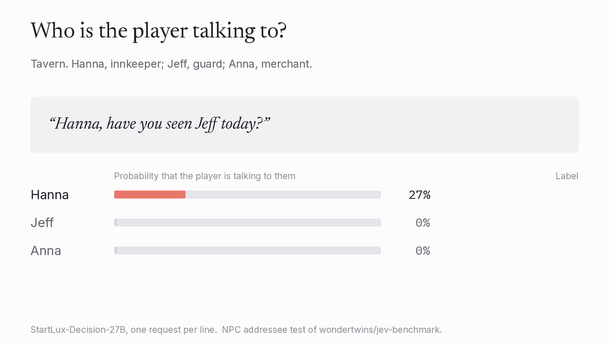The image size is (609, 343).
Task: Click the StartLux-Decision-27B model name
Action: pos(78,330)
